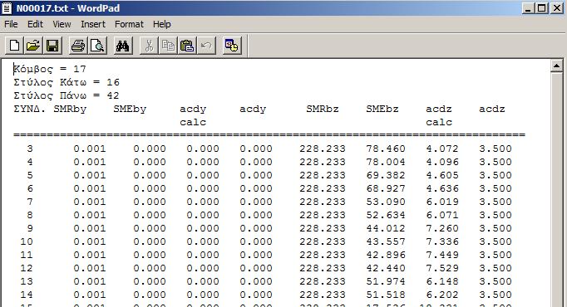Click the New document toolbar icon

pyautogui.click(x=14, y=46)
